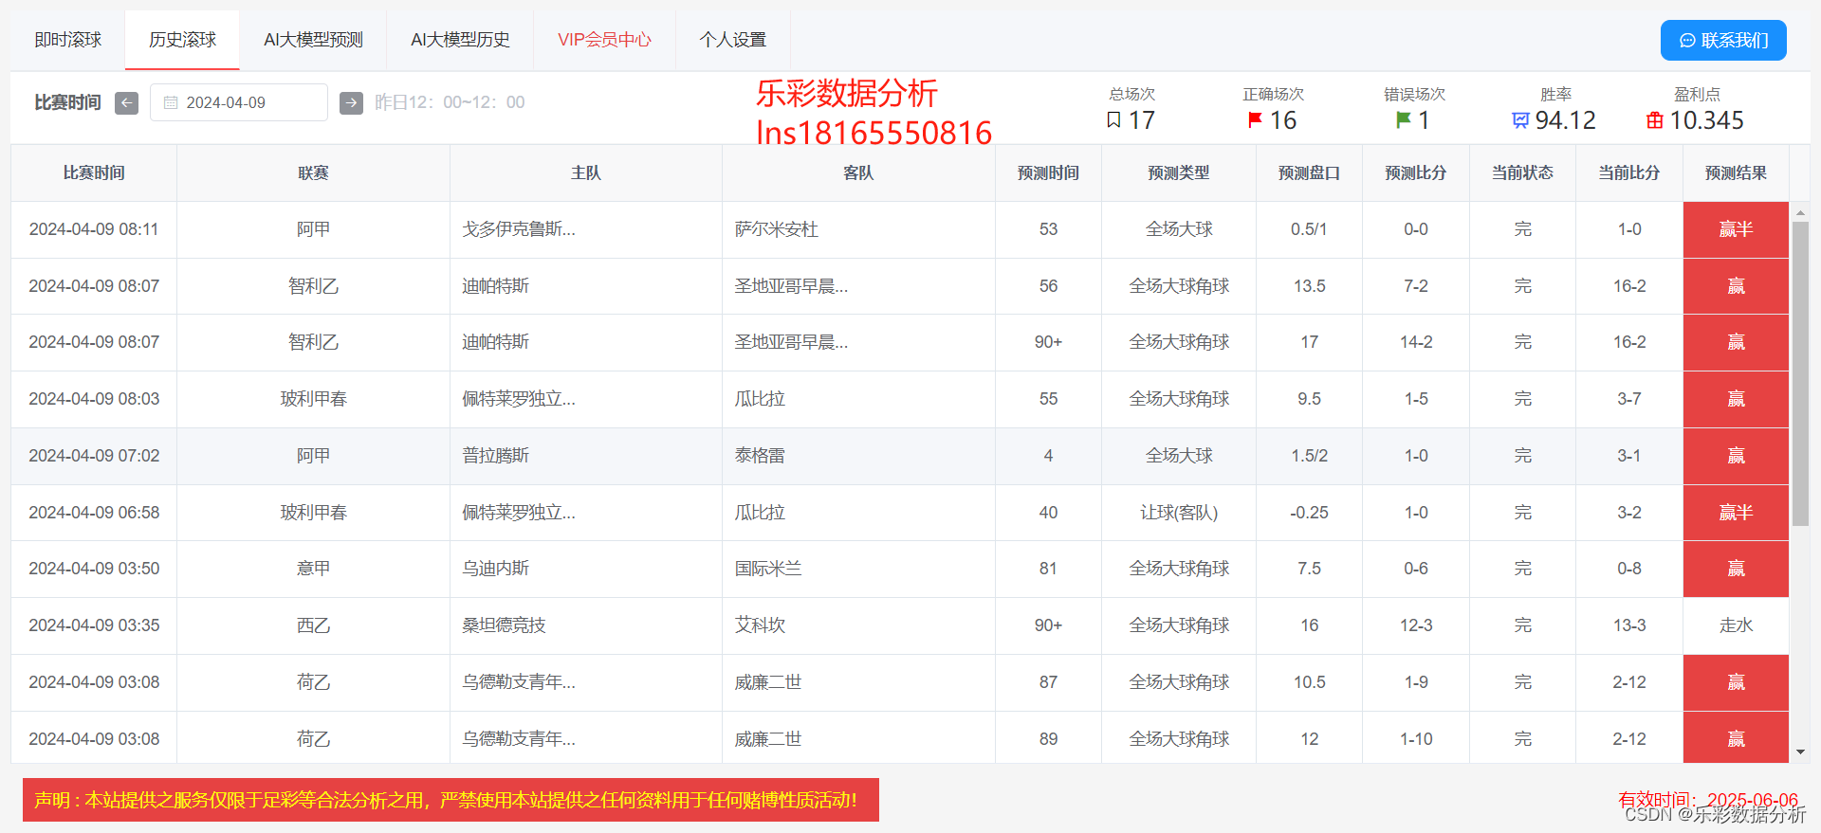Click the bookmark icon beside total count 17
This screenshot has width=1821, height=833.
click(x=1114, y=120)
